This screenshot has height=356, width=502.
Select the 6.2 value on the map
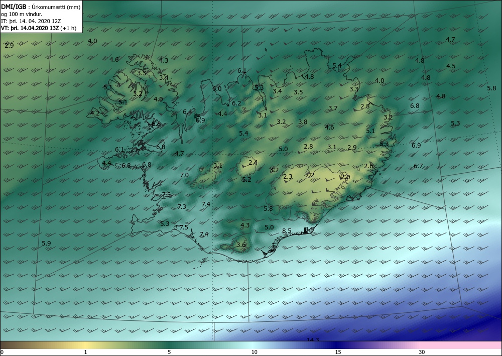pyautogui.click(x=236, y=103)
